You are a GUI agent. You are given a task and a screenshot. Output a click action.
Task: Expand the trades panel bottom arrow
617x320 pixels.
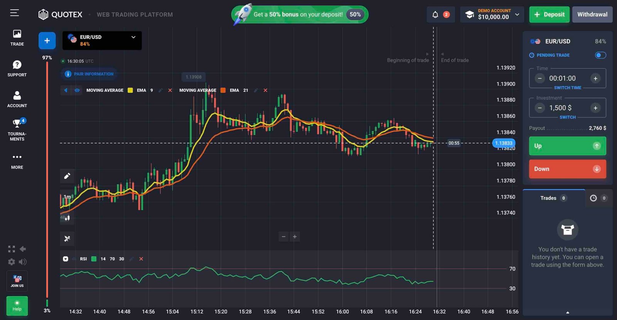pyautogui.click(x=568, y=312)
